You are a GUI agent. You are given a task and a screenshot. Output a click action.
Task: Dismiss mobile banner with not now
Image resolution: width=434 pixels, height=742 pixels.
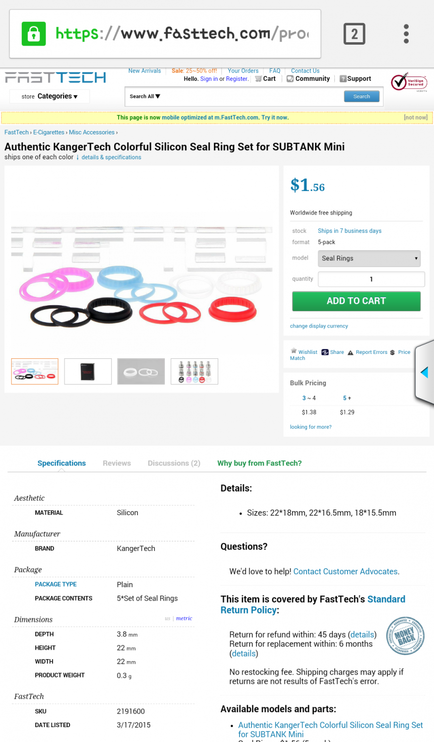pyautogui.click(x=416, y=118)
